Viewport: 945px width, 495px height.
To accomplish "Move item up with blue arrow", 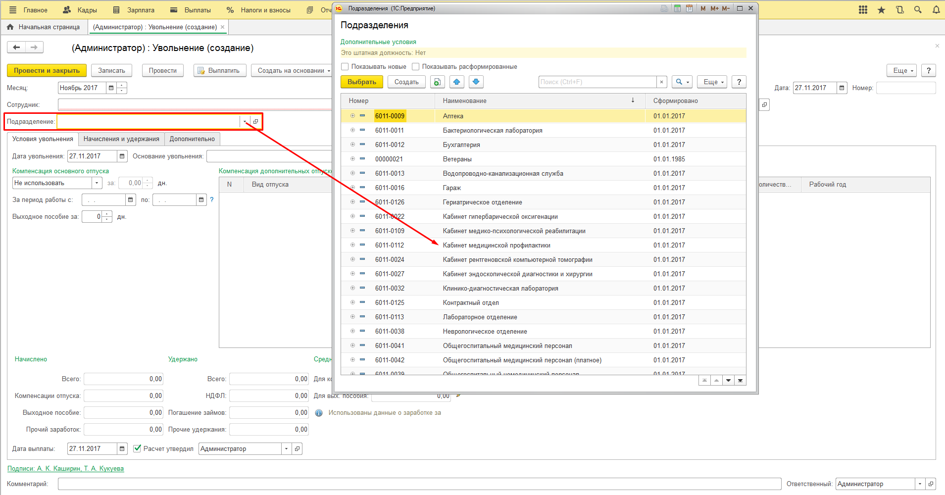I will (456, 82).
